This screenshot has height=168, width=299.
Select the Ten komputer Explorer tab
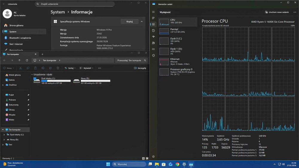tap(20, 54)
